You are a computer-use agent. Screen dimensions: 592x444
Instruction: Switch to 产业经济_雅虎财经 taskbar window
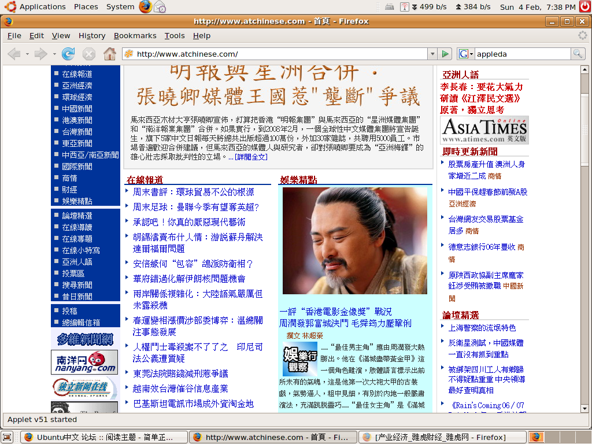click(x=442, y=437)
